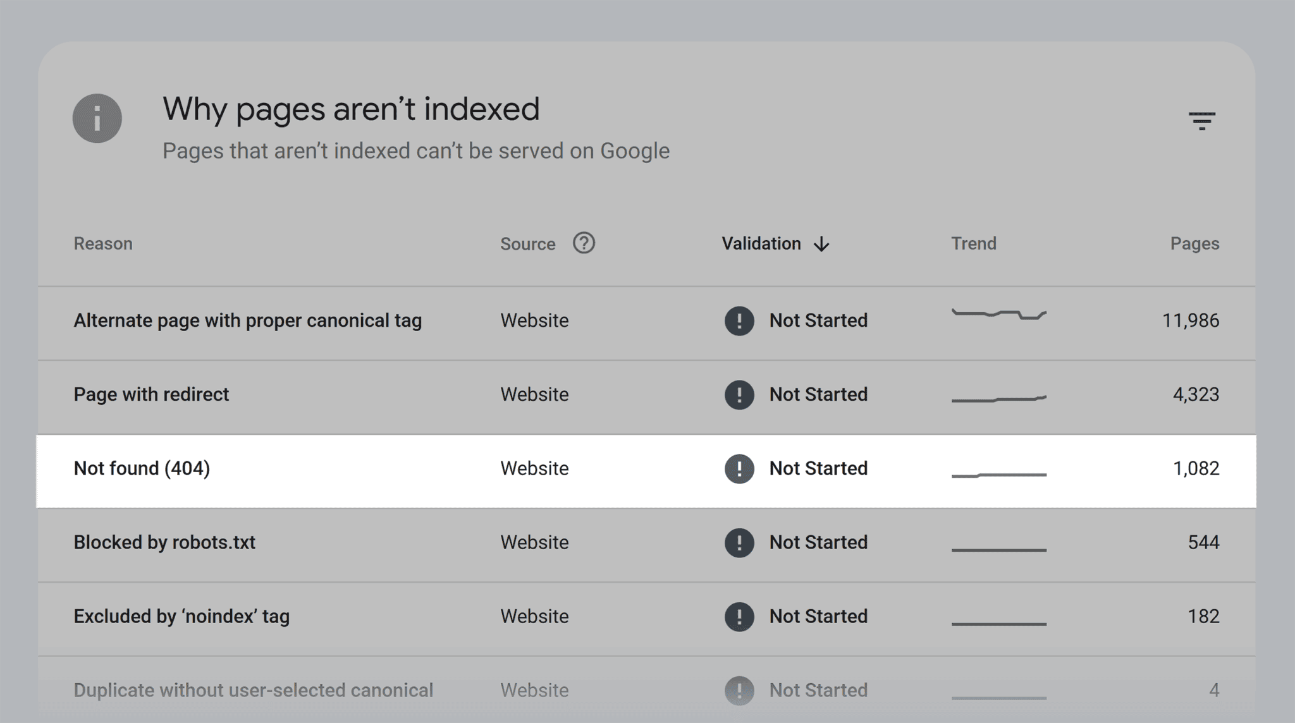This screenshot has width=1295, height=723.
Task: Click the warning icon on Not found (404) row
Action: [739, 468]
